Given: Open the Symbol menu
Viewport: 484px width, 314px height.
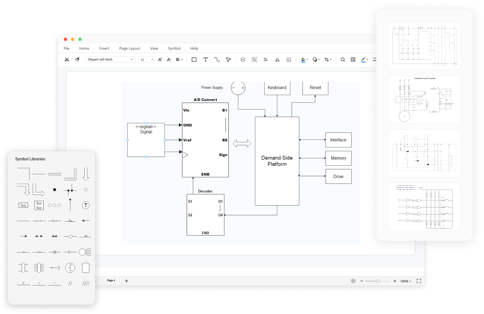Looking at the screenshot, I should pyautogui.click(x=174, y=48).
